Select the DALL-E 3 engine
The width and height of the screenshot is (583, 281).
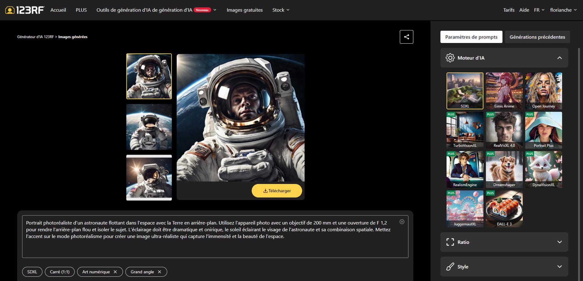(504, 209)
